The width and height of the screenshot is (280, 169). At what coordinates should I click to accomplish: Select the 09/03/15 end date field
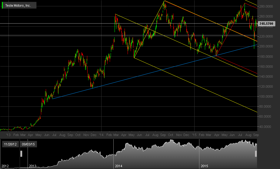click(x=28, y=144)
